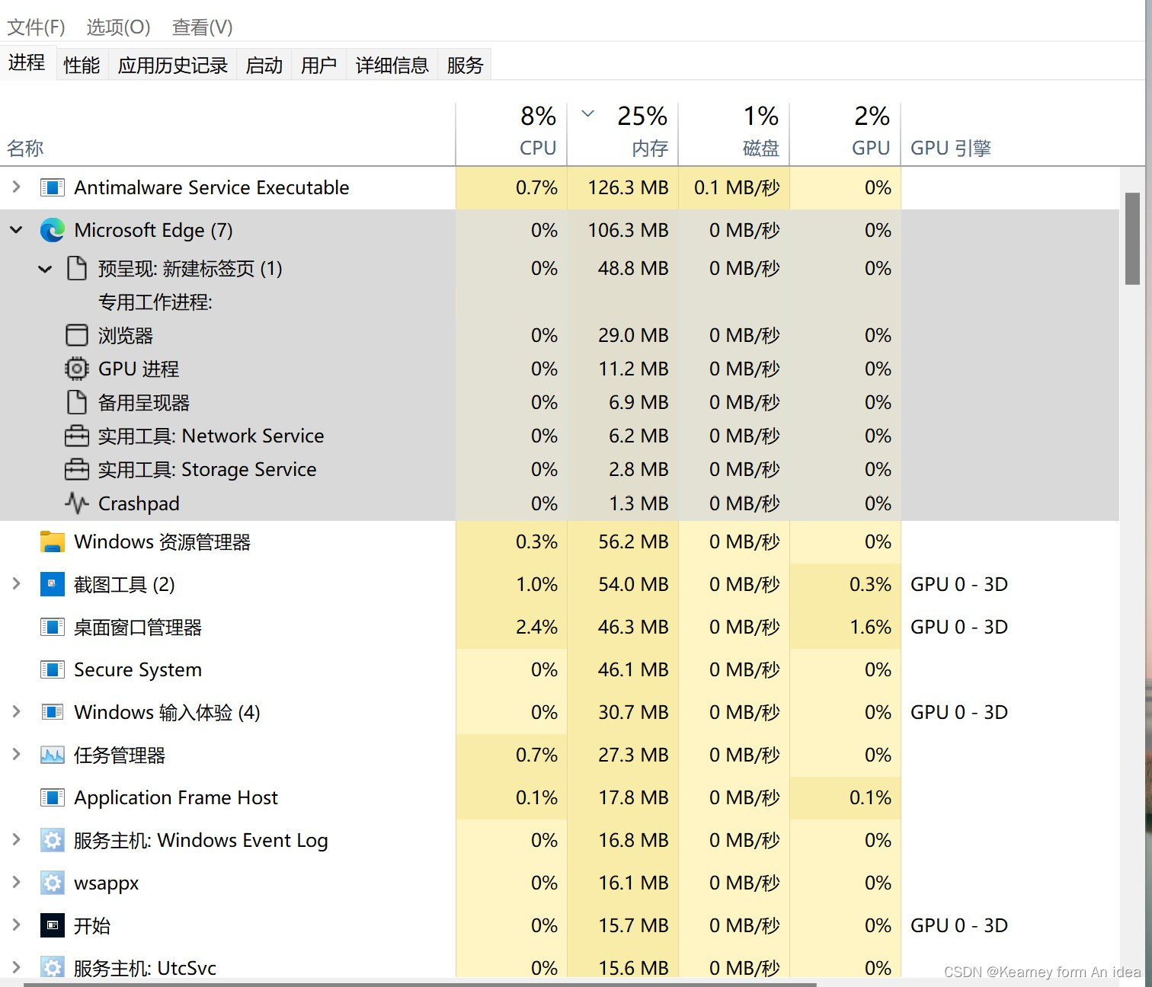Screen dimensions: 1152x987
Task: Open the 查看(V) menu
Action: 202,27
